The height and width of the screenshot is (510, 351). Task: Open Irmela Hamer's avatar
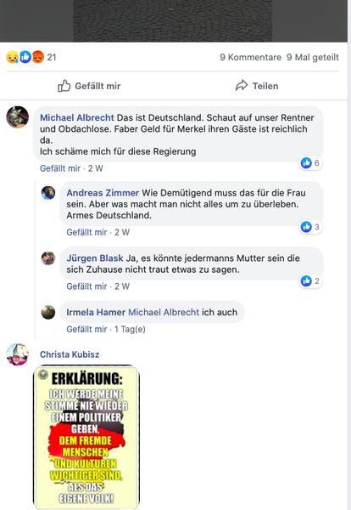coord(48,312)
